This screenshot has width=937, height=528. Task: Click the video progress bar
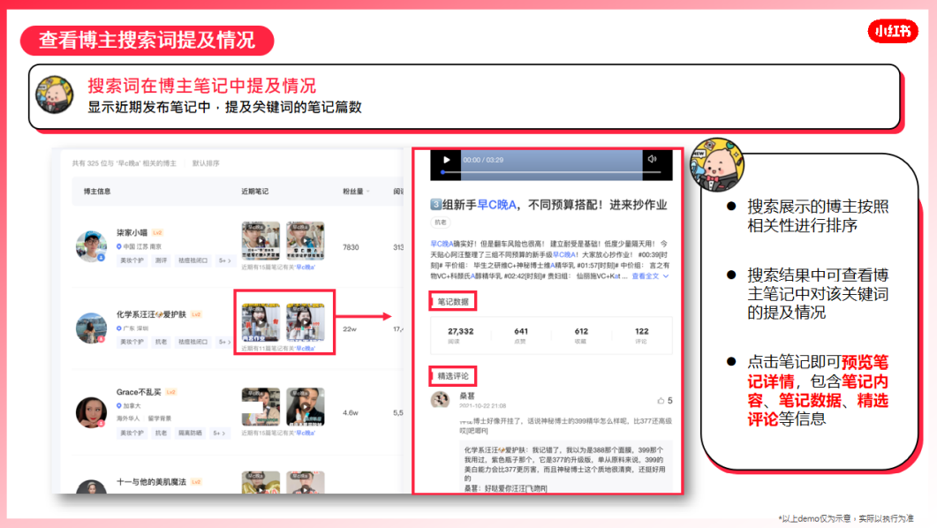pyautogui.click(x=551, y=172)
